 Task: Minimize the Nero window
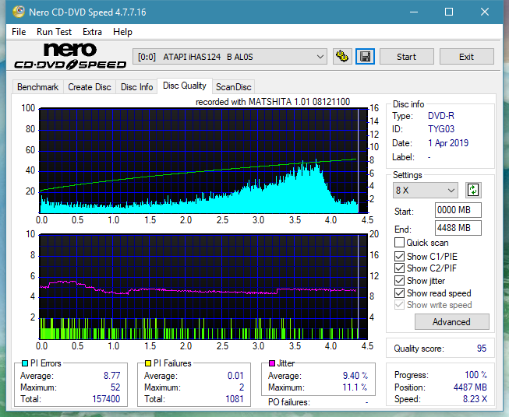pos(414,12)
